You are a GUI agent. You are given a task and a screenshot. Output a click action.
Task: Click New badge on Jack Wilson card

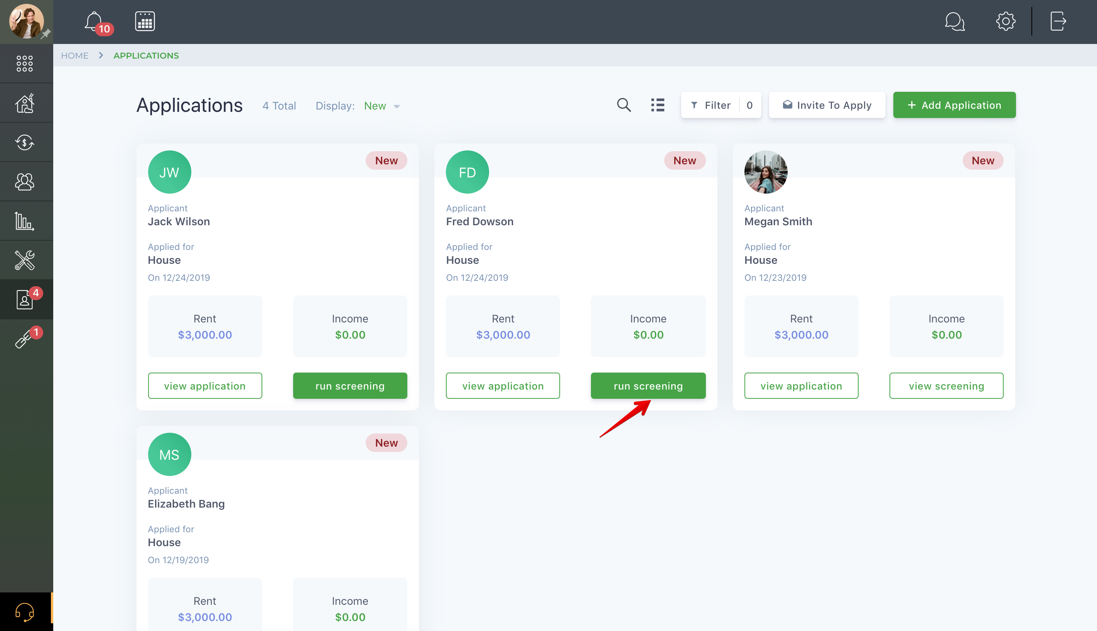coord(386,160)
